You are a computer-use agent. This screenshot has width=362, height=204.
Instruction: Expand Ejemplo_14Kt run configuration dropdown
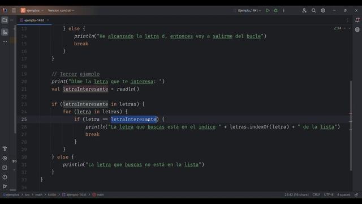(x=249, y=10)
